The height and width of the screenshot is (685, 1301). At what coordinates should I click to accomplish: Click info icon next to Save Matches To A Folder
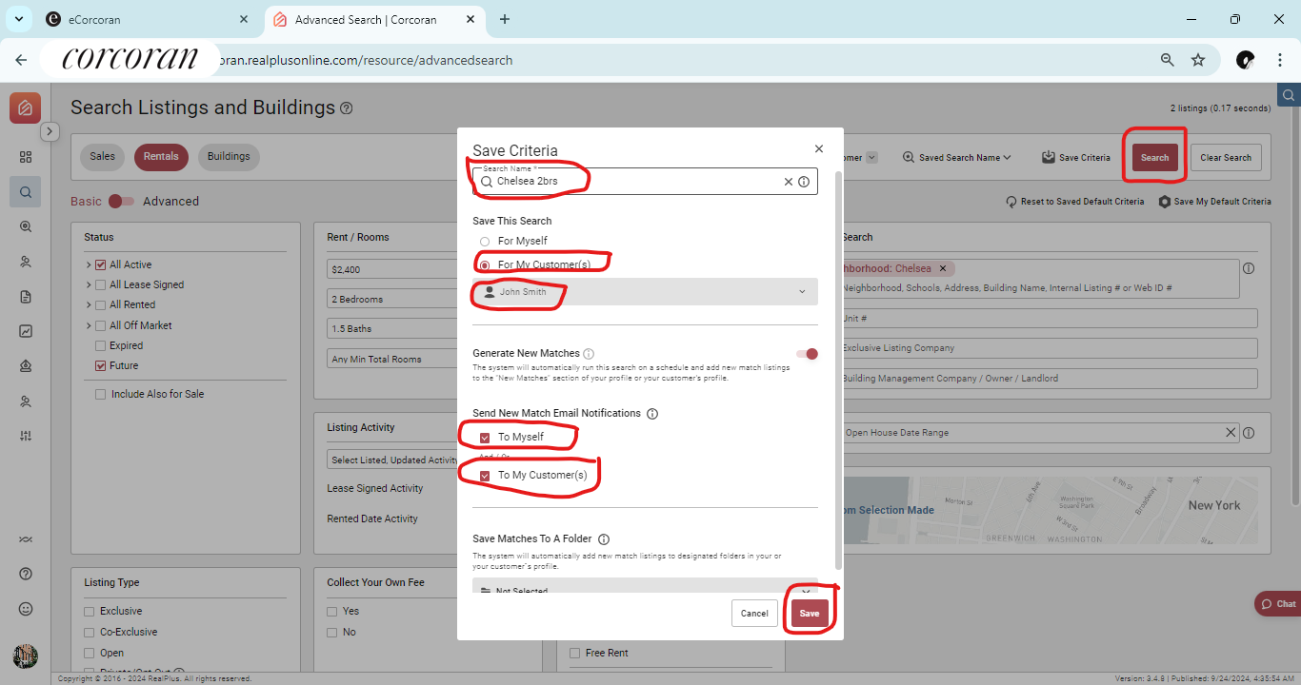[x=604, y=539]
